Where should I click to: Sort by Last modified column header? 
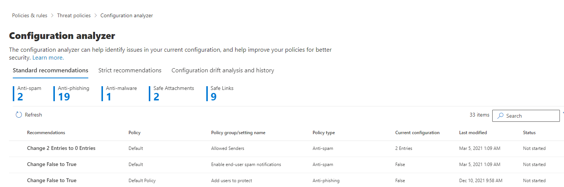click(x=473, y=133)
